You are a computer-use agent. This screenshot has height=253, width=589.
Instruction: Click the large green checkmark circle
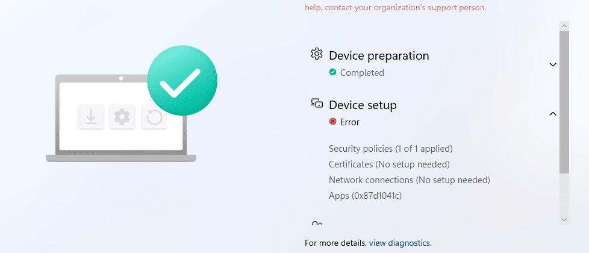pos(182,81)
